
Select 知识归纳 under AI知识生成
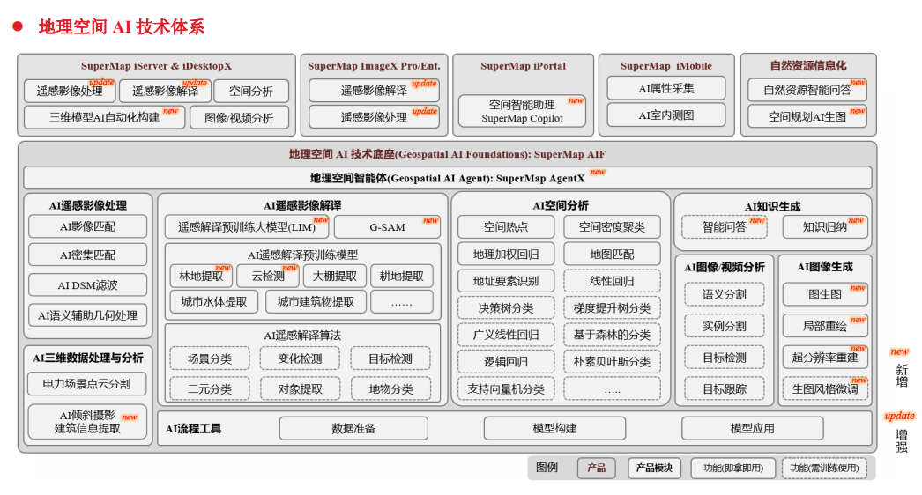(x=825, y=226)
